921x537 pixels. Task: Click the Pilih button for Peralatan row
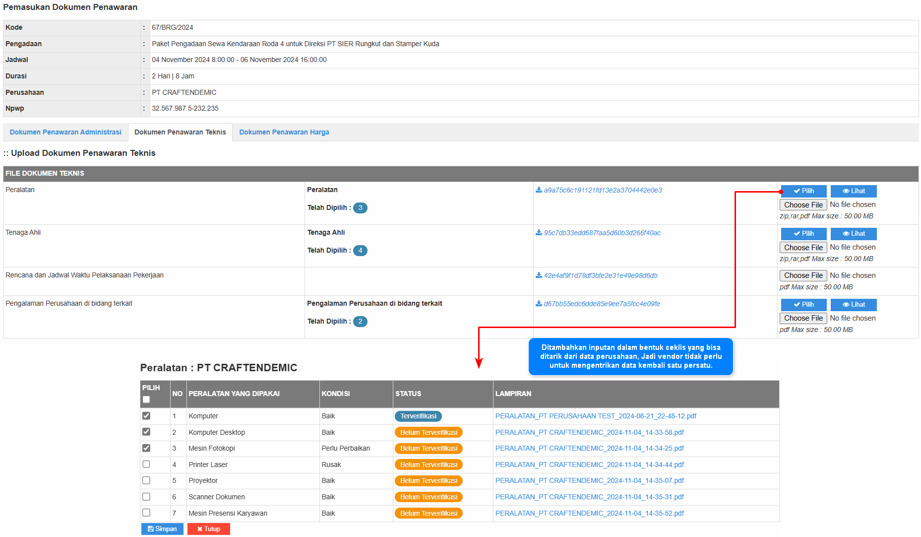[x=803, y=191]
